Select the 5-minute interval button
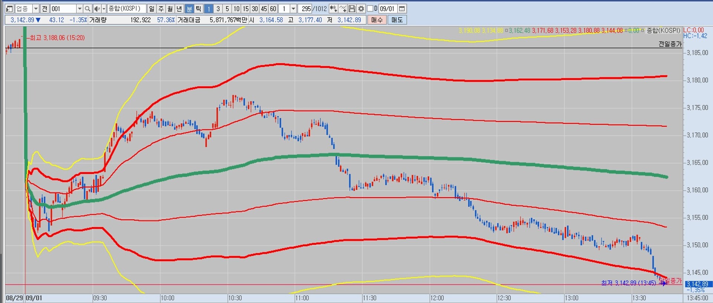Screen dimensions: 713x303 (x=227, y=9)
